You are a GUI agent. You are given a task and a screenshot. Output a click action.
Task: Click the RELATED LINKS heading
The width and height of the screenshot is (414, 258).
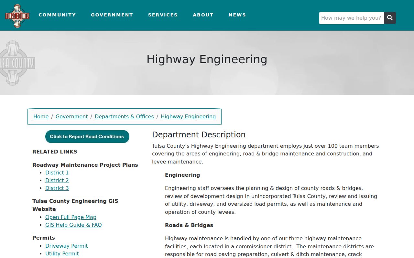(55, 152)
